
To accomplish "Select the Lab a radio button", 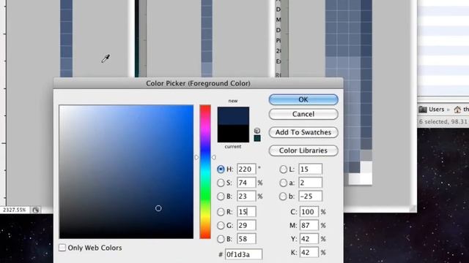I will click(283, 183).
